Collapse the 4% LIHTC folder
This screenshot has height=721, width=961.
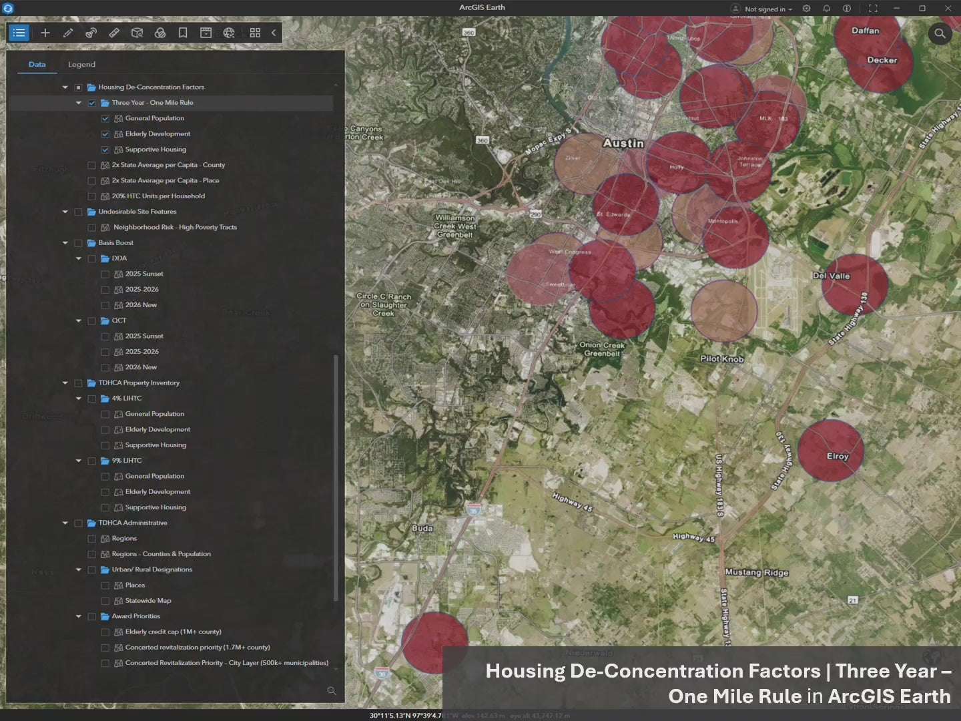point(78,399)
